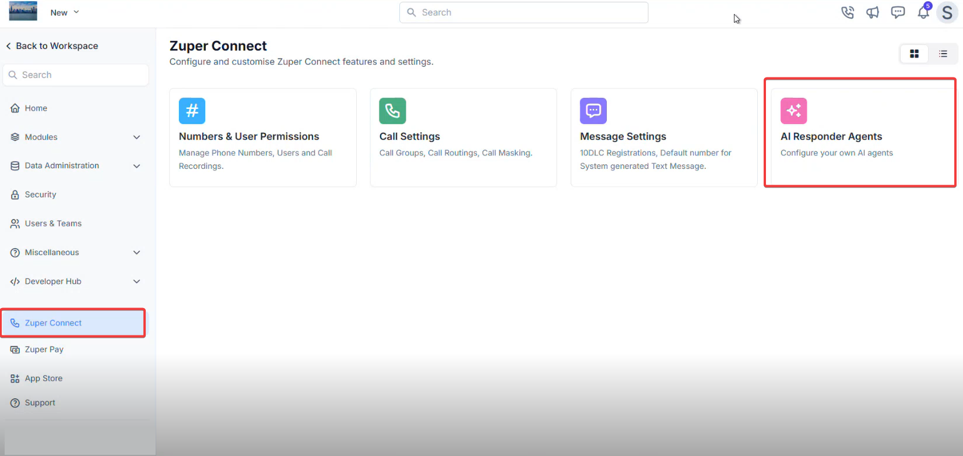This screenshot has height=456, width=963.
Task: Open AI Responder Agents card title
Action: (x=831, y=136)
